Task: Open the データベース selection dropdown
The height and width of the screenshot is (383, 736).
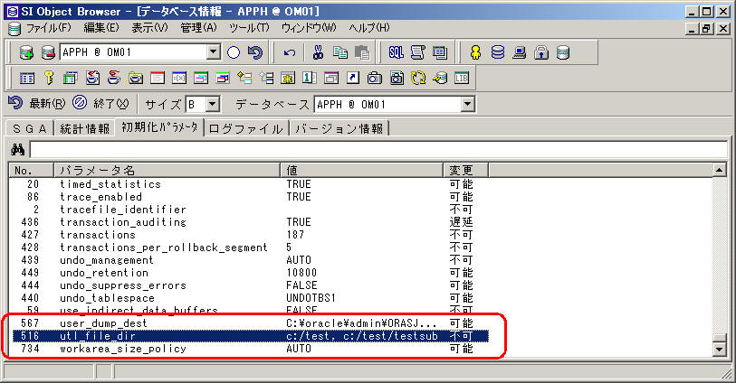Action: [467, 105]
